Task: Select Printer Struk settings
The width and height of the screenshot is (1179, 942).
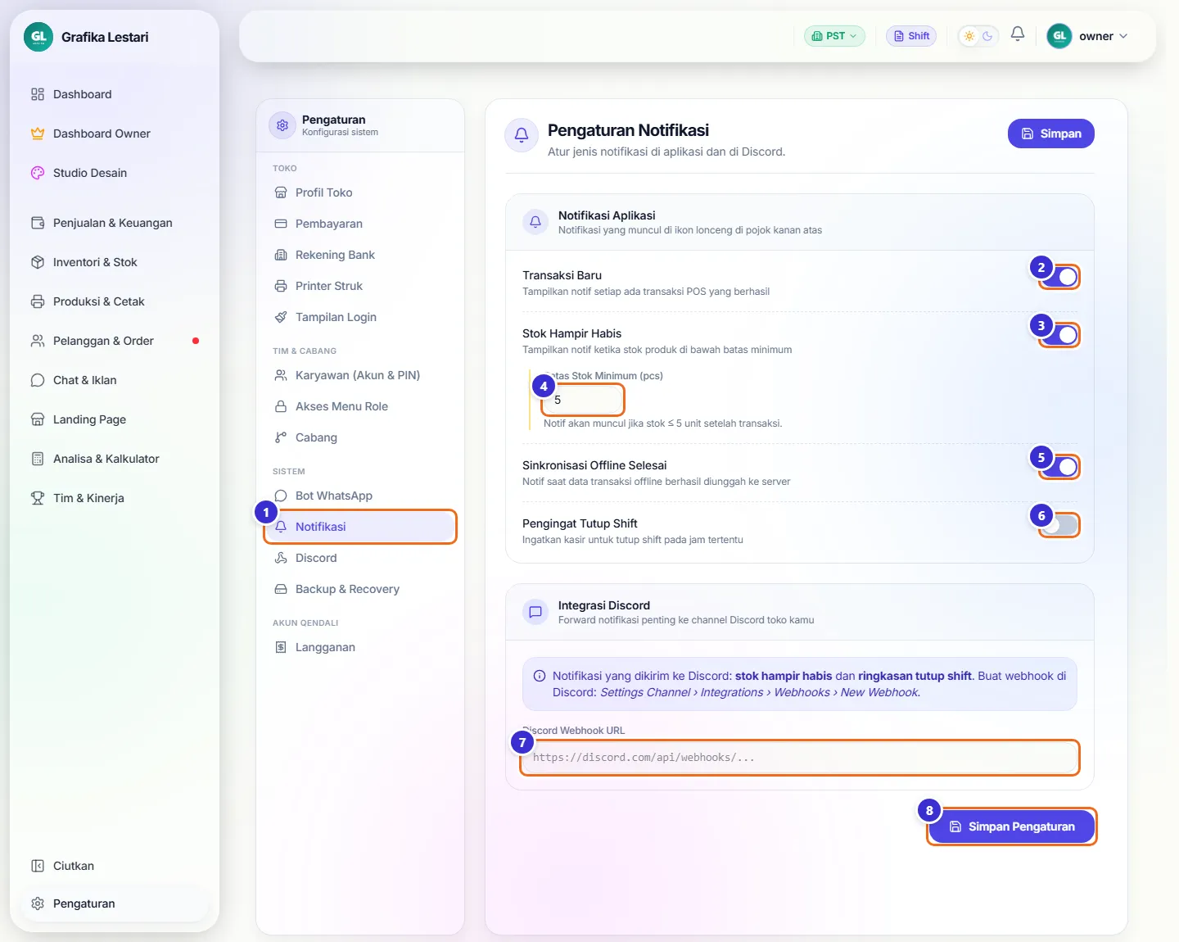Action: click(360, 286)
